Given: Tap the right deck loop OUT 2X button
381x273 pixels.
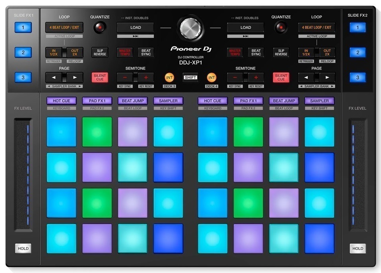Looking at the screenshot, I should [327, 52].
